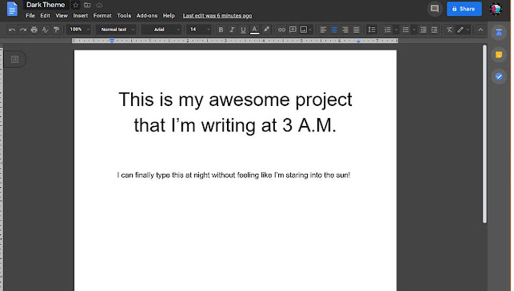This screenshot has width=514, height=291.
Task: Open the Normal text style dropdown
Action: [x=118, y=30]
